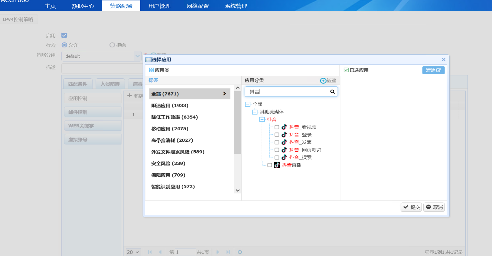Open the 系统管理 menu tab
The width and height of the screenshot is (492, 256).
236,6
